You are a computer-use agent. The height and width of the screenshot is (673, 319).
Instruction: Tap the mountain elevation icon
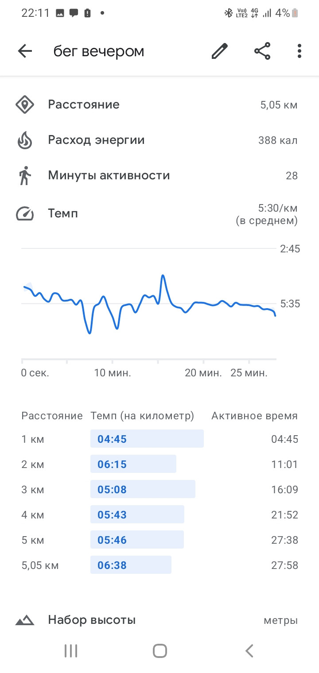pyautogui.click(x=25, y=620)
